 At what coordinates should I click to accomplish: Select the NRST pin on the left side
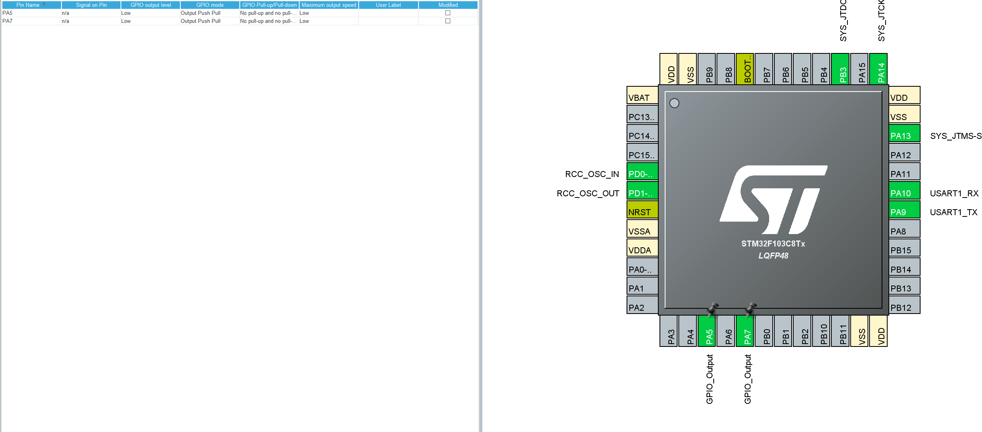[641, 210]
